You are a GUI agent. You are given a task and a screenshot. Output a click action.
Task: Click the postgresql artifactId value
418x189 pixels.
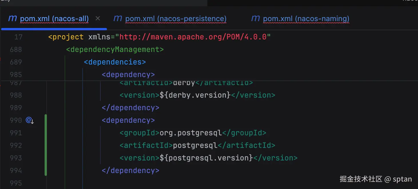(x=195, y=145)
